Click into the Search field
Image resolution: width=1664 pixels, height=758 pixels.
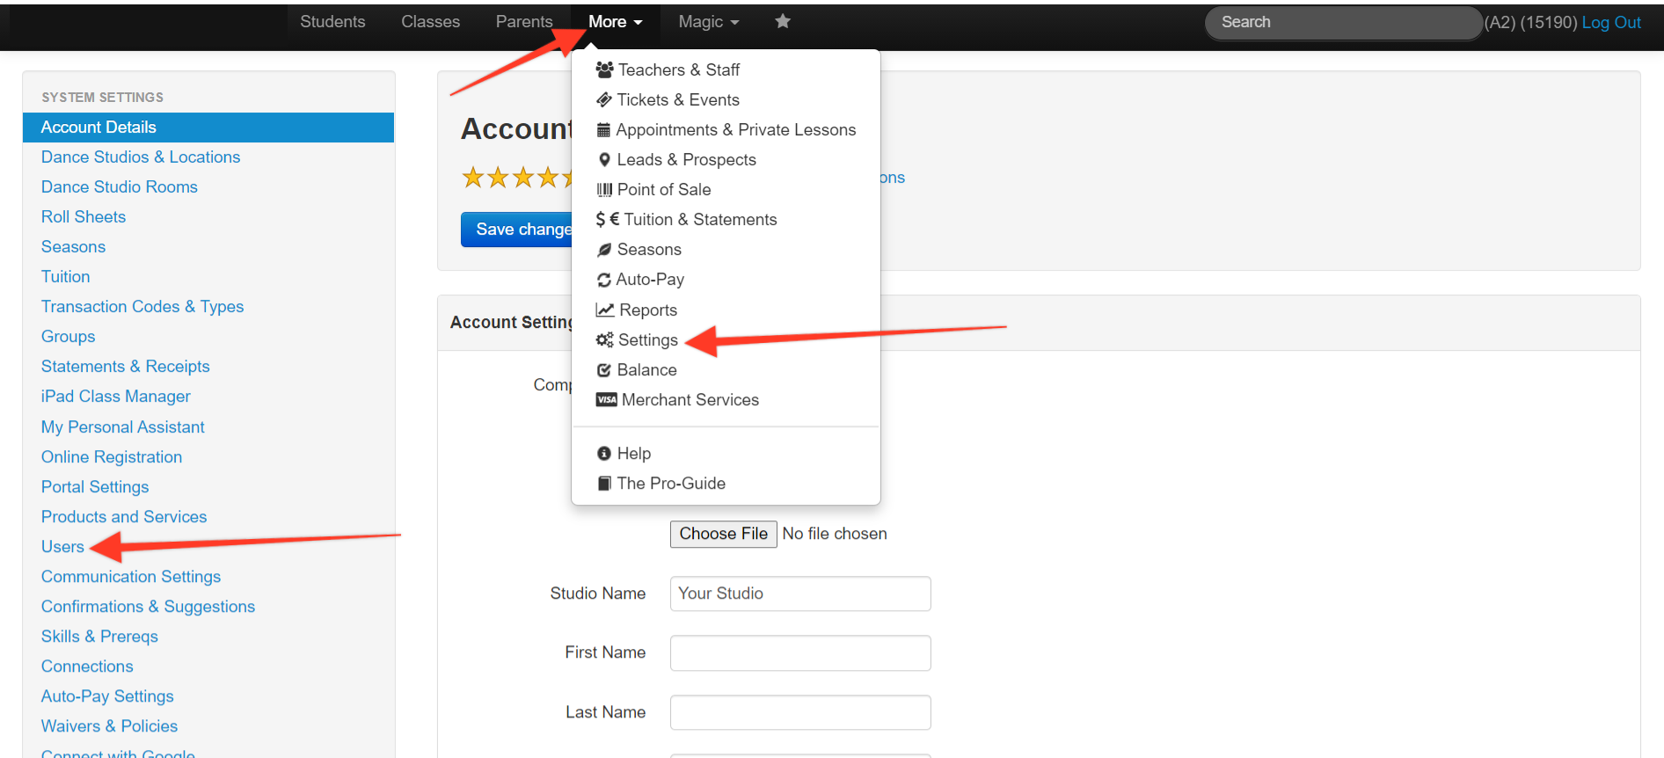[1343, 23]
